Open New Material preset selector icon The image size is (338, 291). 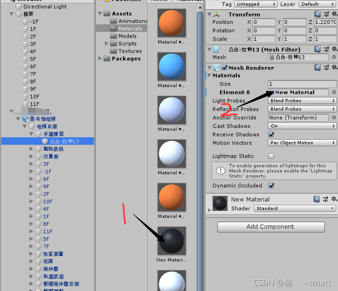(325, 199)
